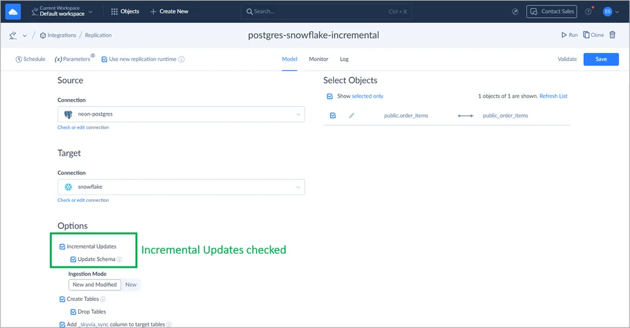This screenshot has height=328, width=630.
Task: Click the public_order_items target name
Action: (506, 116)
